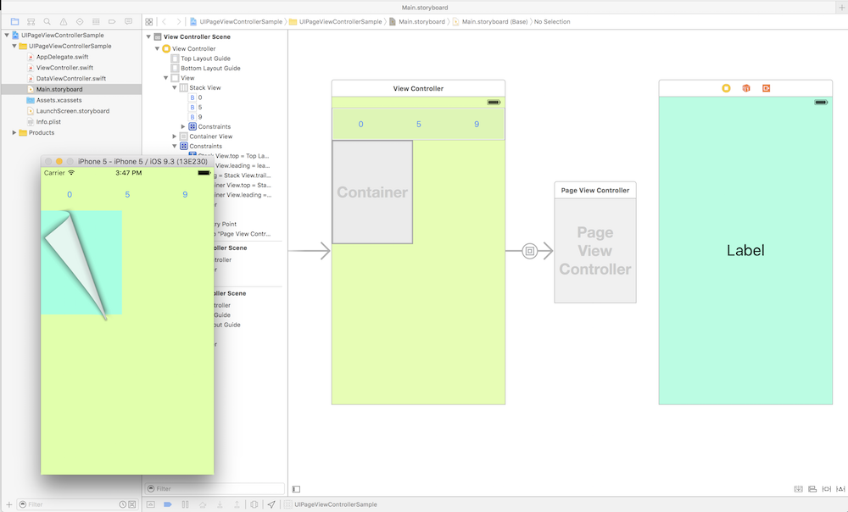This screenshot has height=512, width=848.
Task: Collapse the UIPageViewControllerSample yellow folder group
Action: pos(14,46)
